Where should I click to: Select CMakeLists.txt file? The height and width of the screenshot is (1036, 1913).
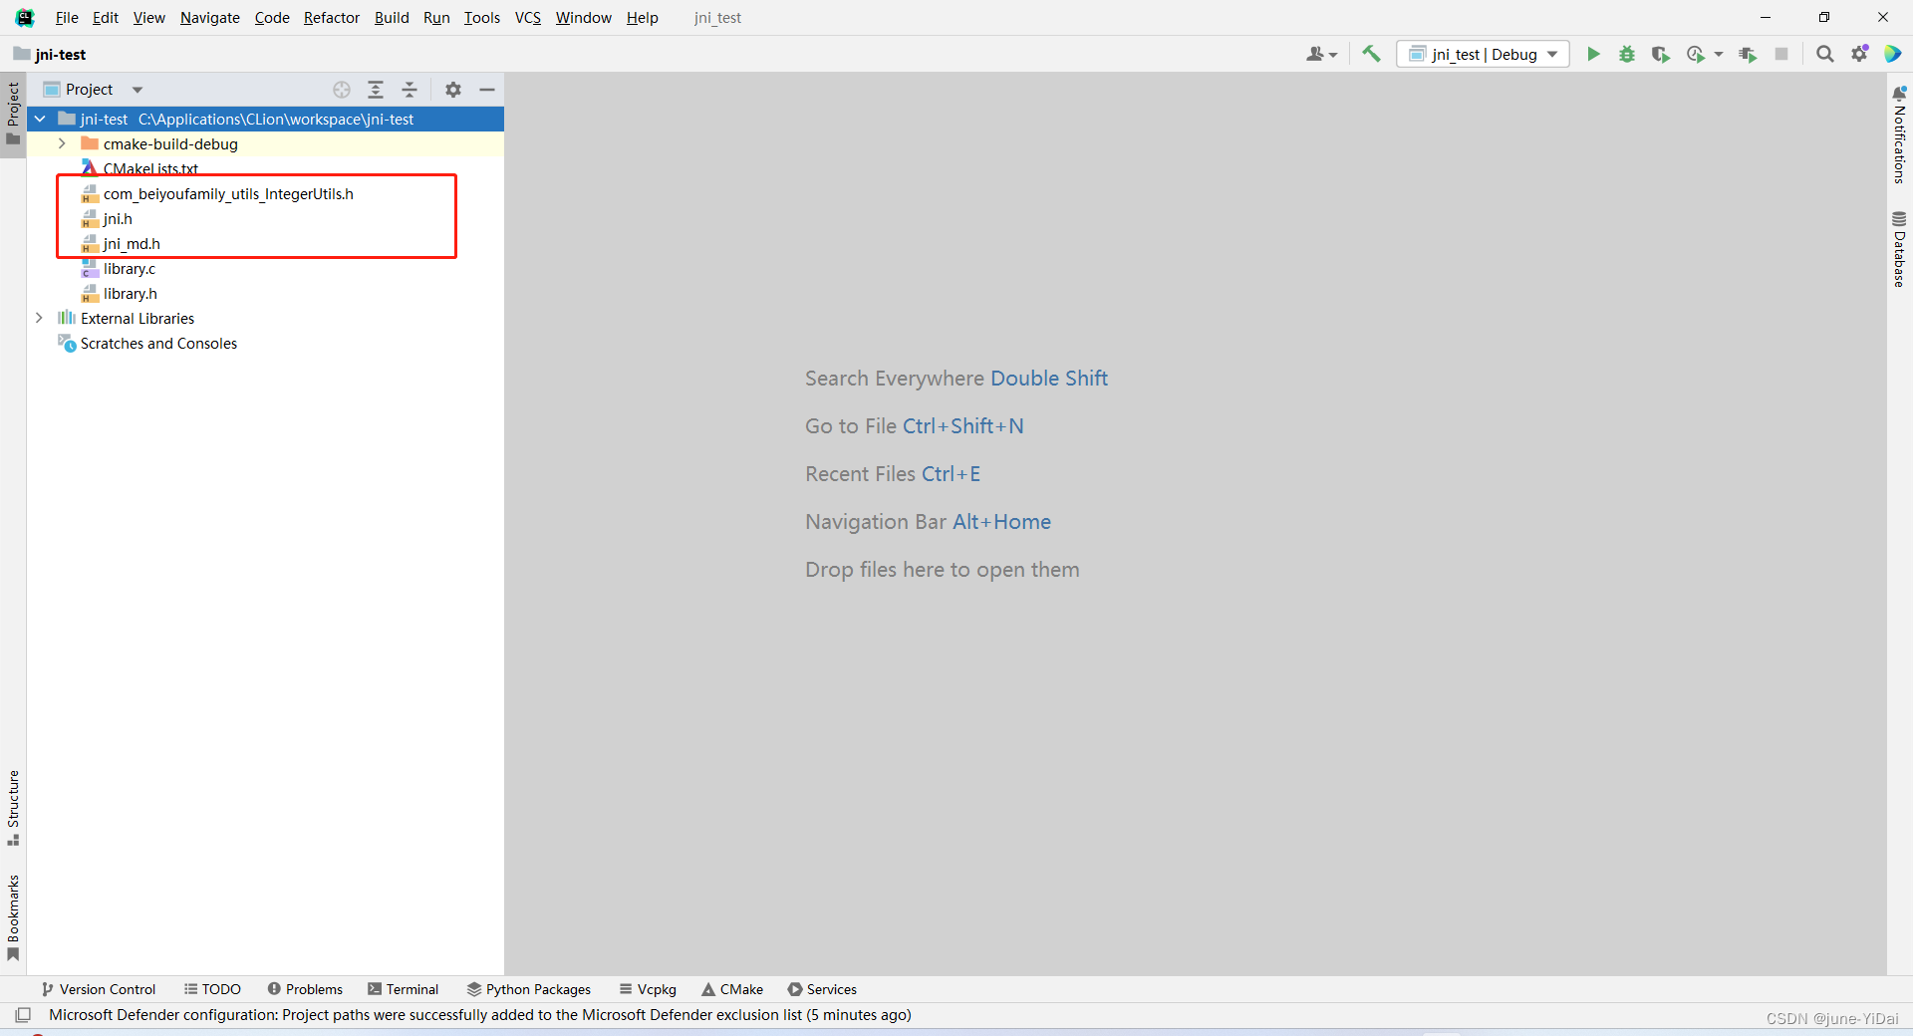tap(150, 168)
